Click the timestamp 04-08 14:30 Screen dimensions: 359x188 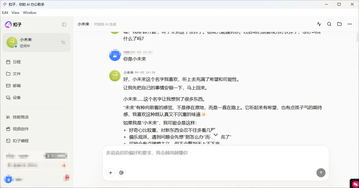pos(145,72)
